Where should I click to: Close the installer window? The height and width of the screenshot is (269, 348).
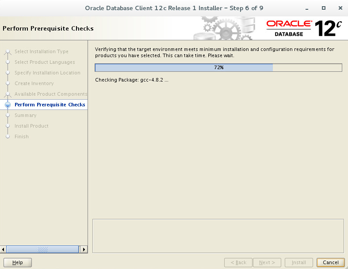coord(340,8)
